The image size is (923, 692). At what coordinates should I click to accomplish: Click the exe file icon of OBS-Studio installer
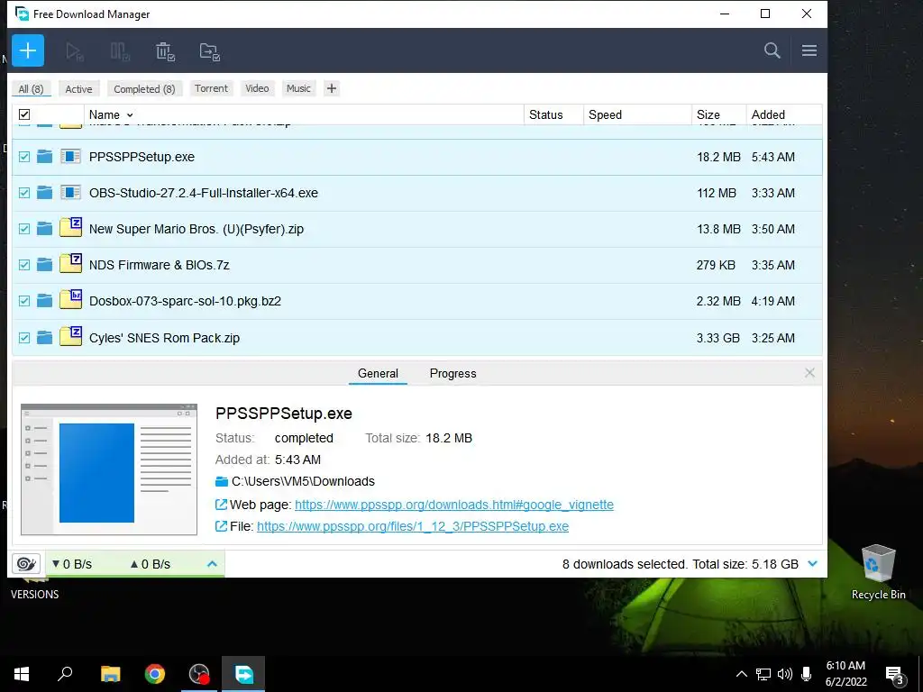(x=70, y=193)
